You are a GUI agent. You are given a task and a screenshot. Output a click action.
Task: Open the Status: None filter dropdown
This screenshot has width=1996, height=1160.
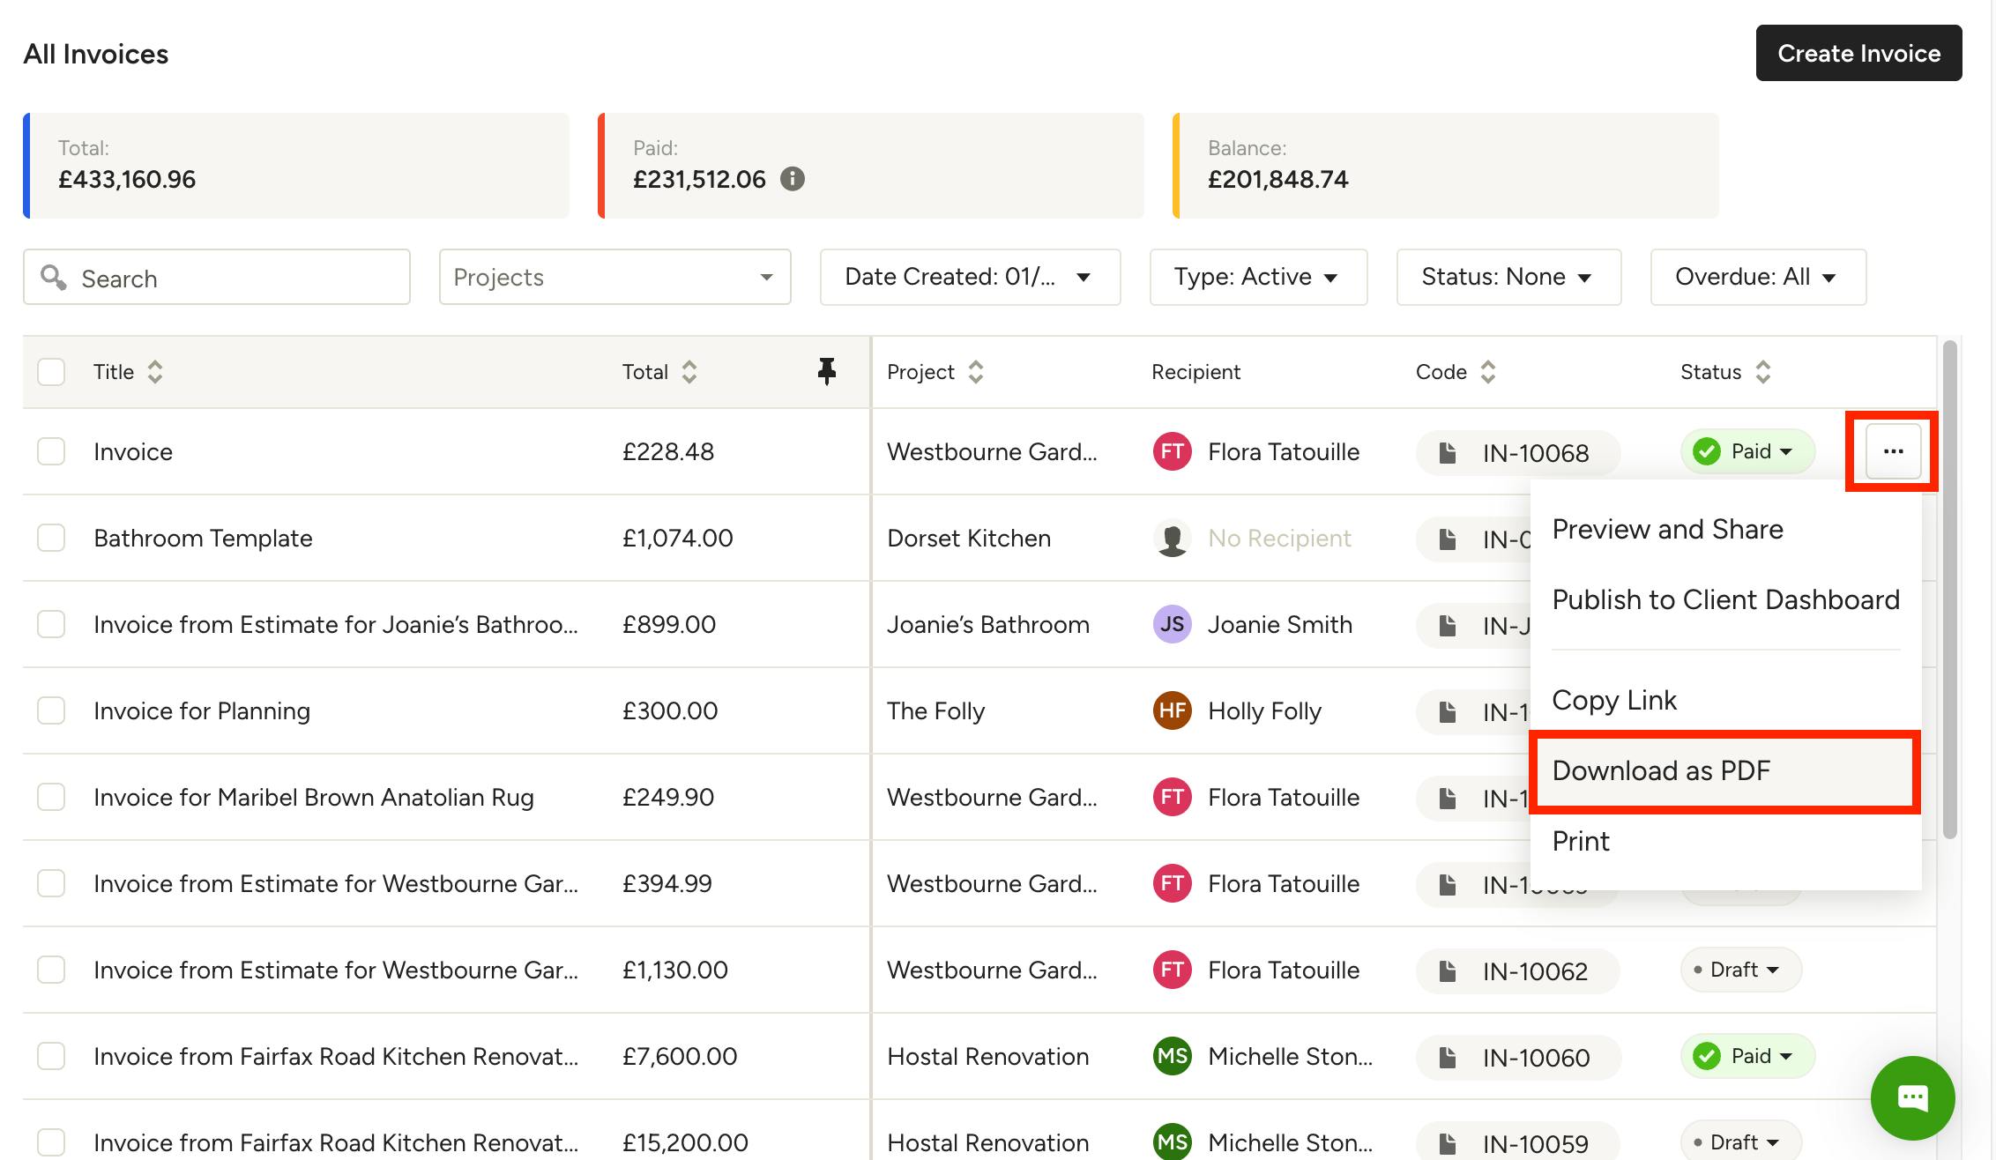click(1508, 277)
